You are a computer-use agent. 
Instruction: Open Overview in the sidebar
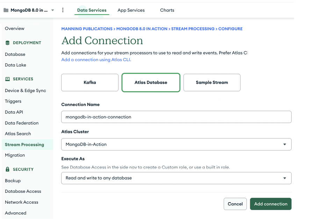tap(15, 28)
